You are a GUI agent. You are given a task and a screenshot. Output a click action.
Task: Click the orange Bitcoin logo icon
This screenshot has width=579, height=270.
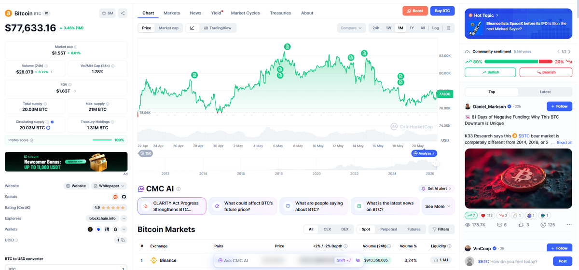coord(9,13)
